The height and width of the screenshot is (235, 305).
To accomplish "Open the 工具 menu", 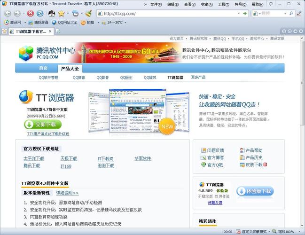I will point(224,4).
